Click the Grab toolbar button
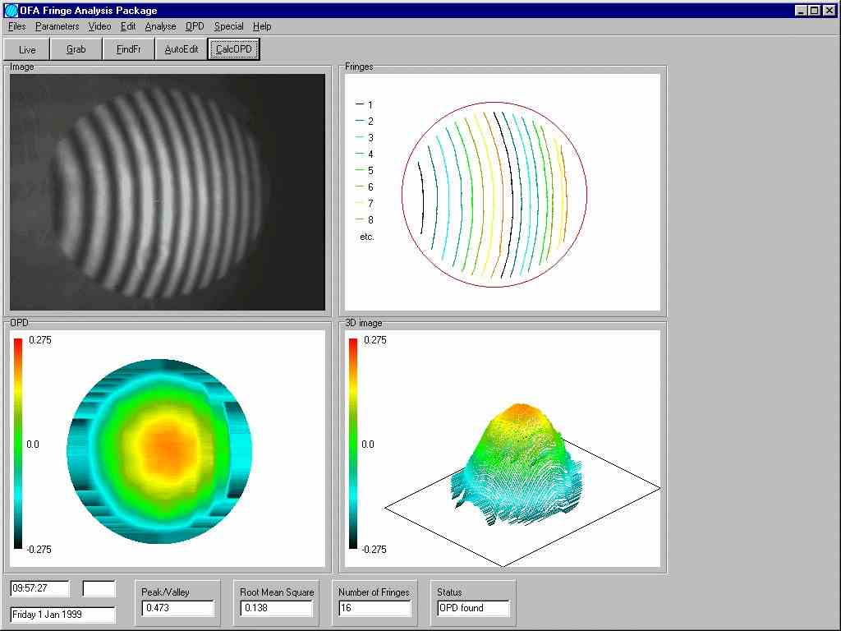Image resolution: width=841 pixels, height=631 pixels. coord(76,49)
